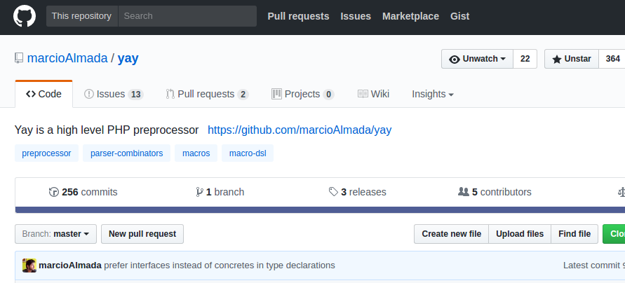The image size is (625, 283).
Task: Click the license scale icon
Action: pyautogui.click(x=621, y=192)
